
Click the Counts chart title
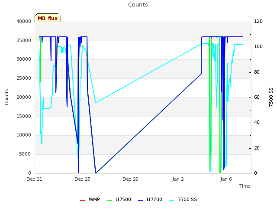pyautogui.click(x=138, y=5)
